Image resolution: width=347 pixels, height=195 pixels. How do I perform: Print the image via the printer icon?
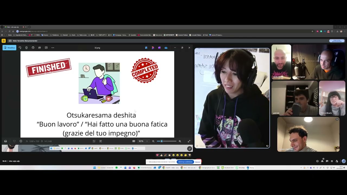coord(33,48)
